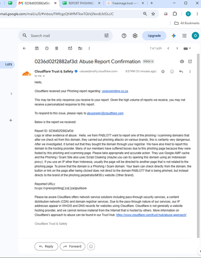Image resolution: width=201 pixels, height=258 pixels.
Task: Open the Move to folder icon
Action: [x=80, y=49]
